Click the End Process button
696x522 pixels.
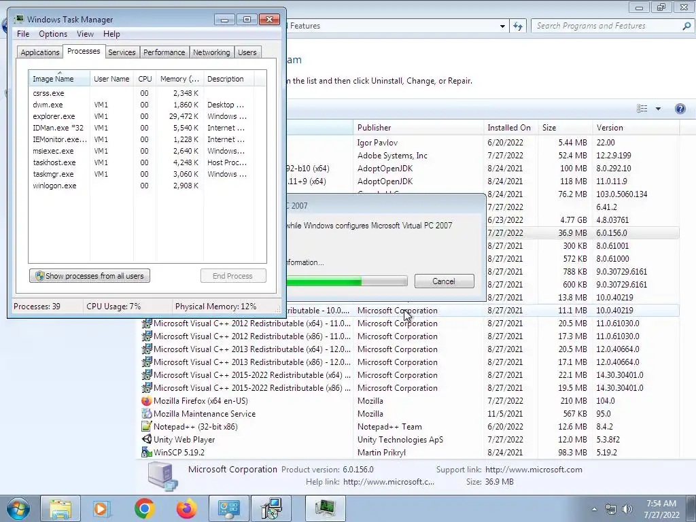(233, 276)
